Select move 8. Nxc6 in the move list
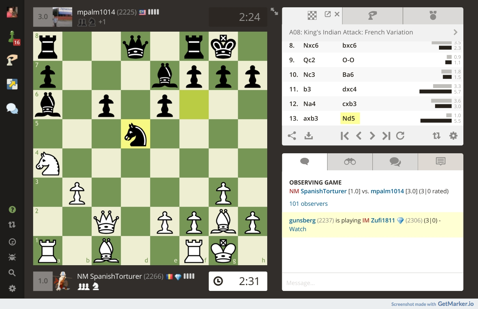Viewport: 478px width, 309px height. 311,46
